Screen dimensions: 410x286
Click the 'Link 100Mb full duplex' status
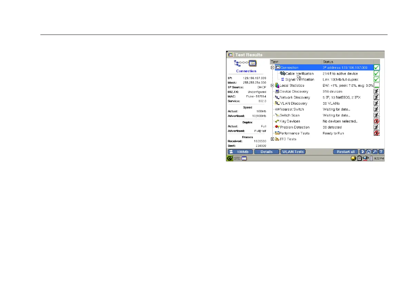click(x=340, y=79)
